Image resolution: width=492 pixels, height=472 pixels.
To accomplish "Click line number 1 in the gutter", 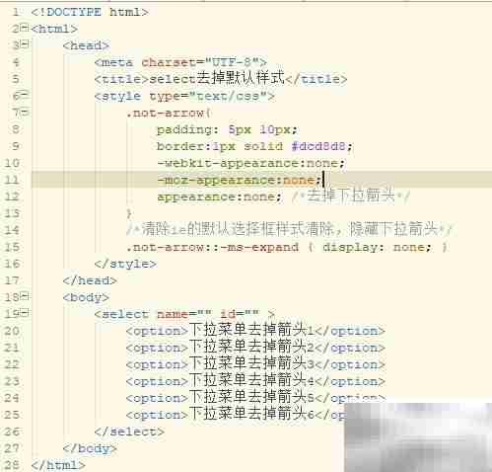I will coord(15,12).
